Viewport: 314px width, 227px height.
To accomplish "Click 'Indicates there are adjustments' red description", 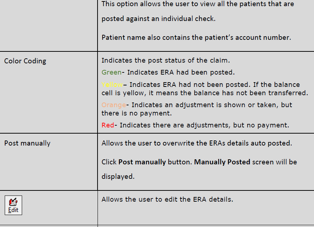I will (204, 125).
